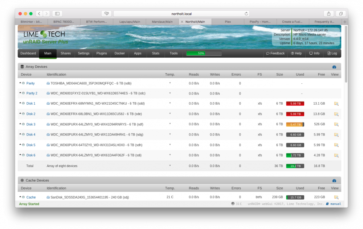Click the northolt.local address bar

click(181, 14)
